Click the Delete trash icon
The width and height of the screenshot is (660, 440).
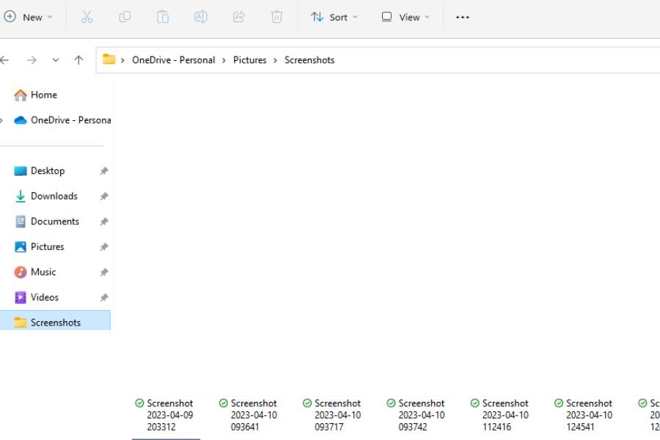(276, 17)
